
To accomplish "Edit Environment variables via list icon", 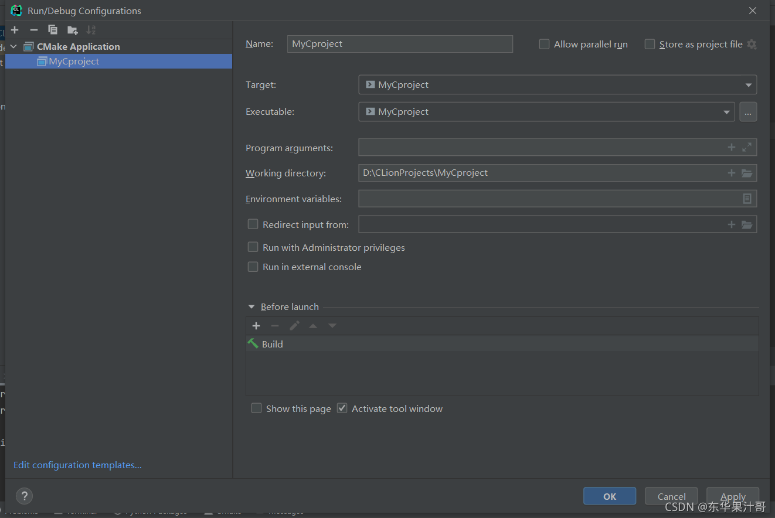I will pos(747,199).
